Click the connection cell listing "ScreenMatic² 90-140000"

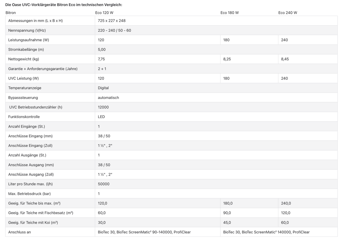[x=144, y=232]
